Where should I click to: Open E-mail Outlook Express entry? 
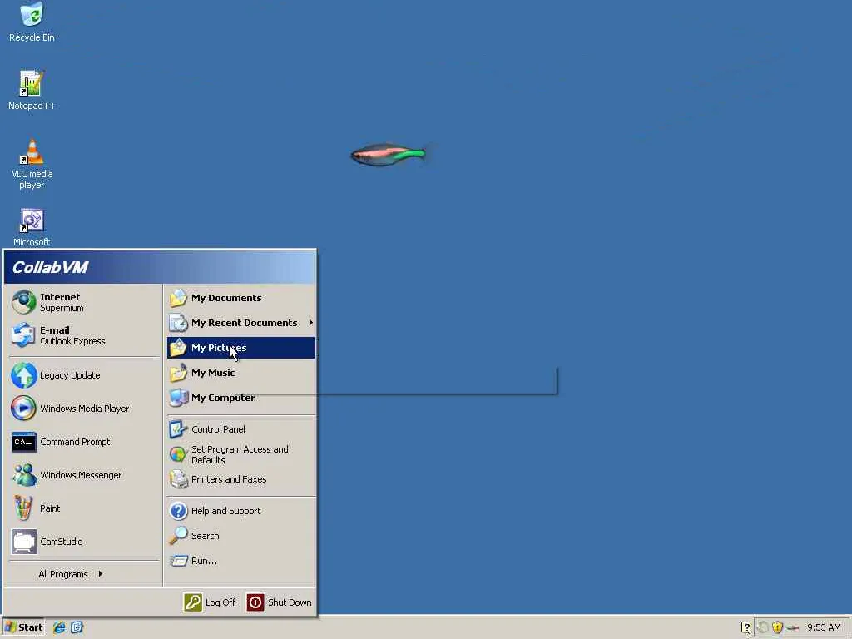tap(85, 335)
